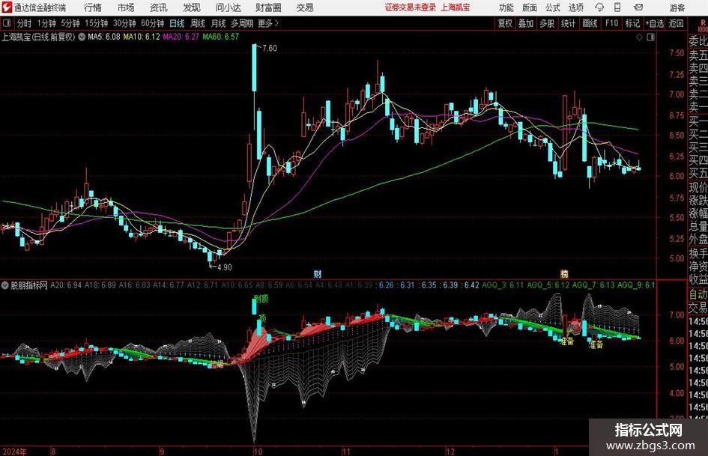
Task: Click the 返回 back button
Action: 677,23
